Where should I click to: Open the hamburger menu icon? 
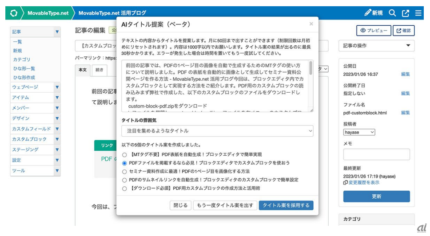point(418,13)
